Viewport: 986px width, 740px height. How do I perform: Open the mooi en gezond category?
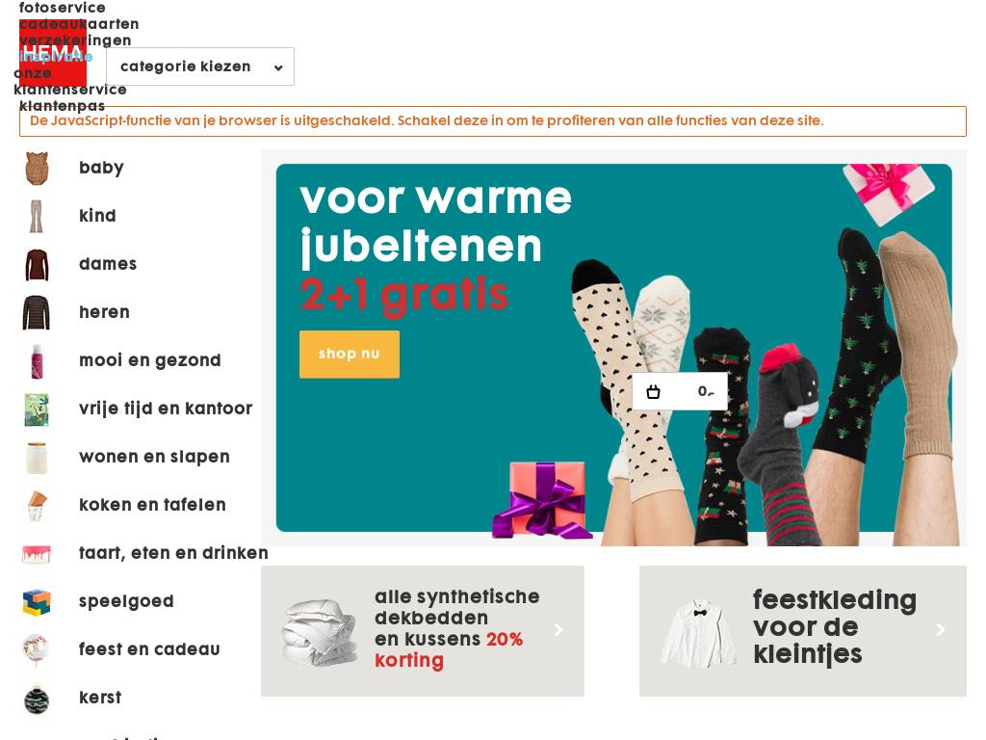coord(149,360)
